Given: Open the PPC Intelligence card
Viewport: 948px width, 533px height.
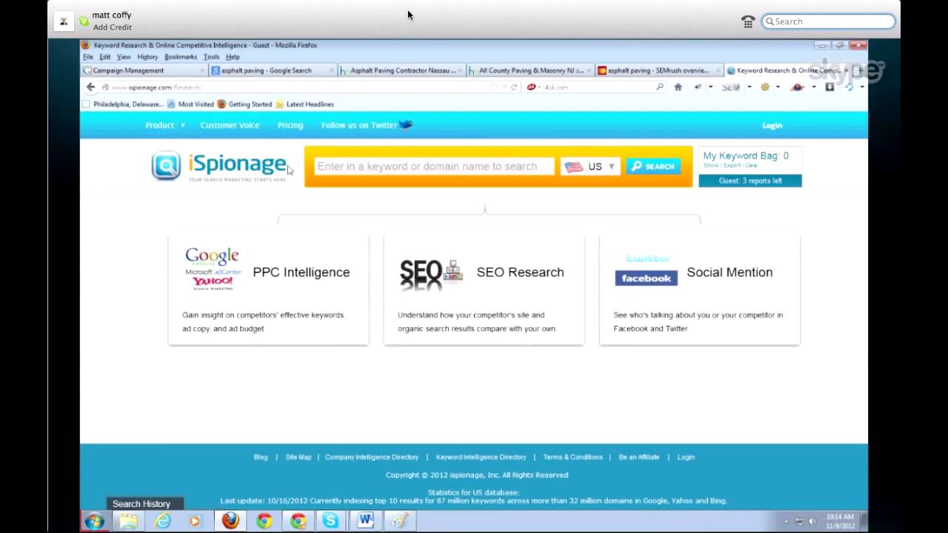Looking at the screenshot, I should coord(268,290).
